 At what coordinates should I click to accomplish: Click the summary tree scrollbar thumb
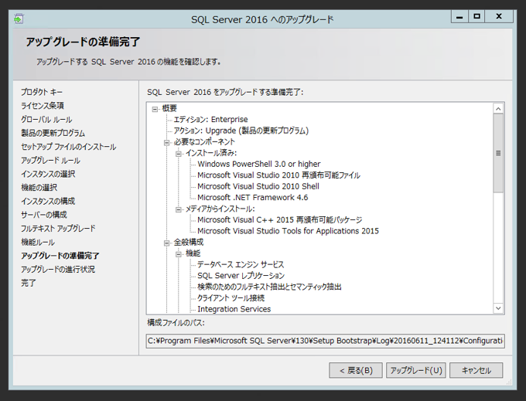(x=498, y=153)
